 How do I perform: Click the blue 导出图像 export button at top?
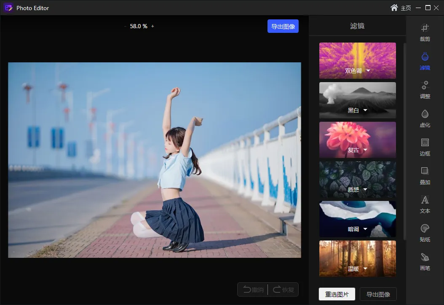283,26
